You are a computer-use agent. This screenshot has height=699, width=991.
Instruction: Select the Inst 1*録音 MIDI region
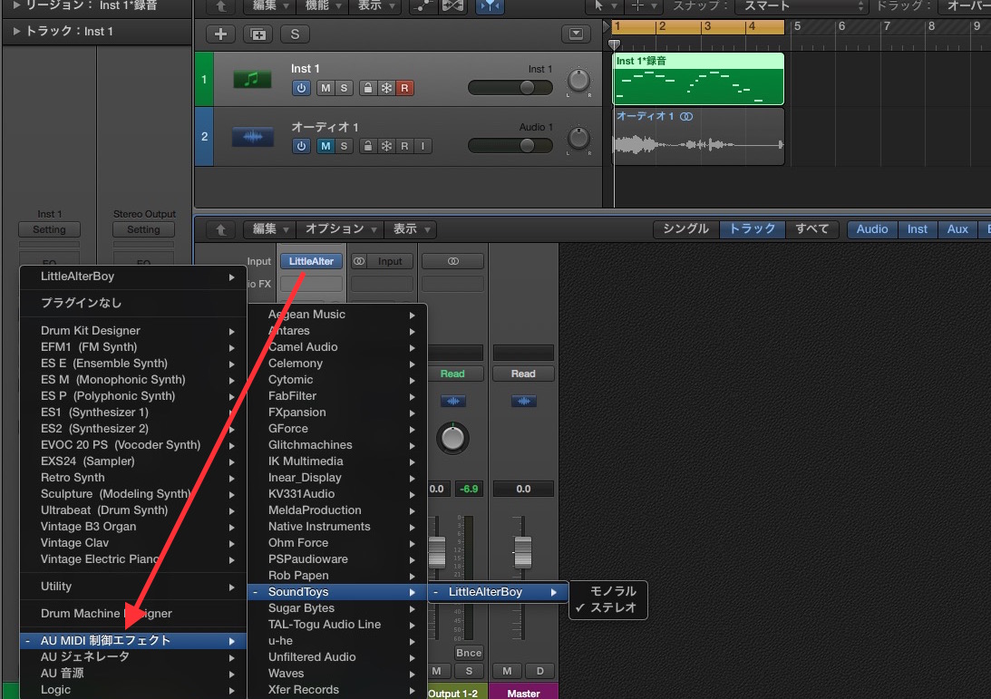698,79
